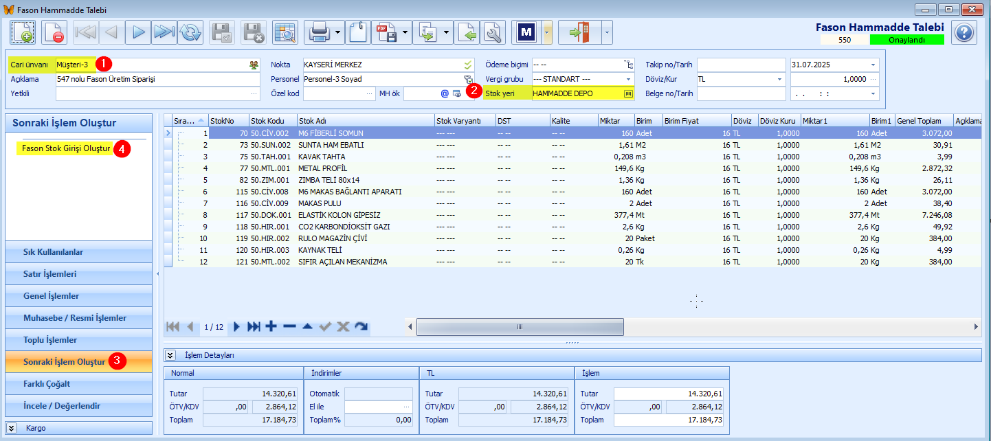Viewport: 991px width, 441px height.
Task: Click the green check icon in Nokta field
Action: coord(468,65)
